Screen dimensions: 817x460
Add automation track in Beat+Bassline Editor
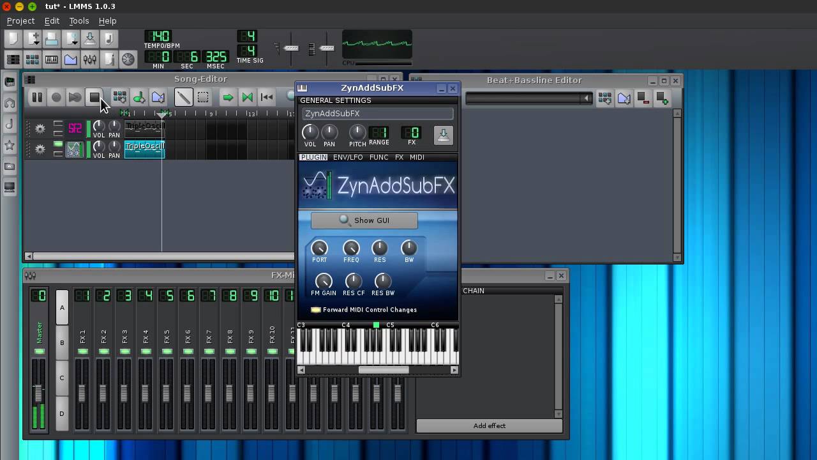[x=624, y=98]
